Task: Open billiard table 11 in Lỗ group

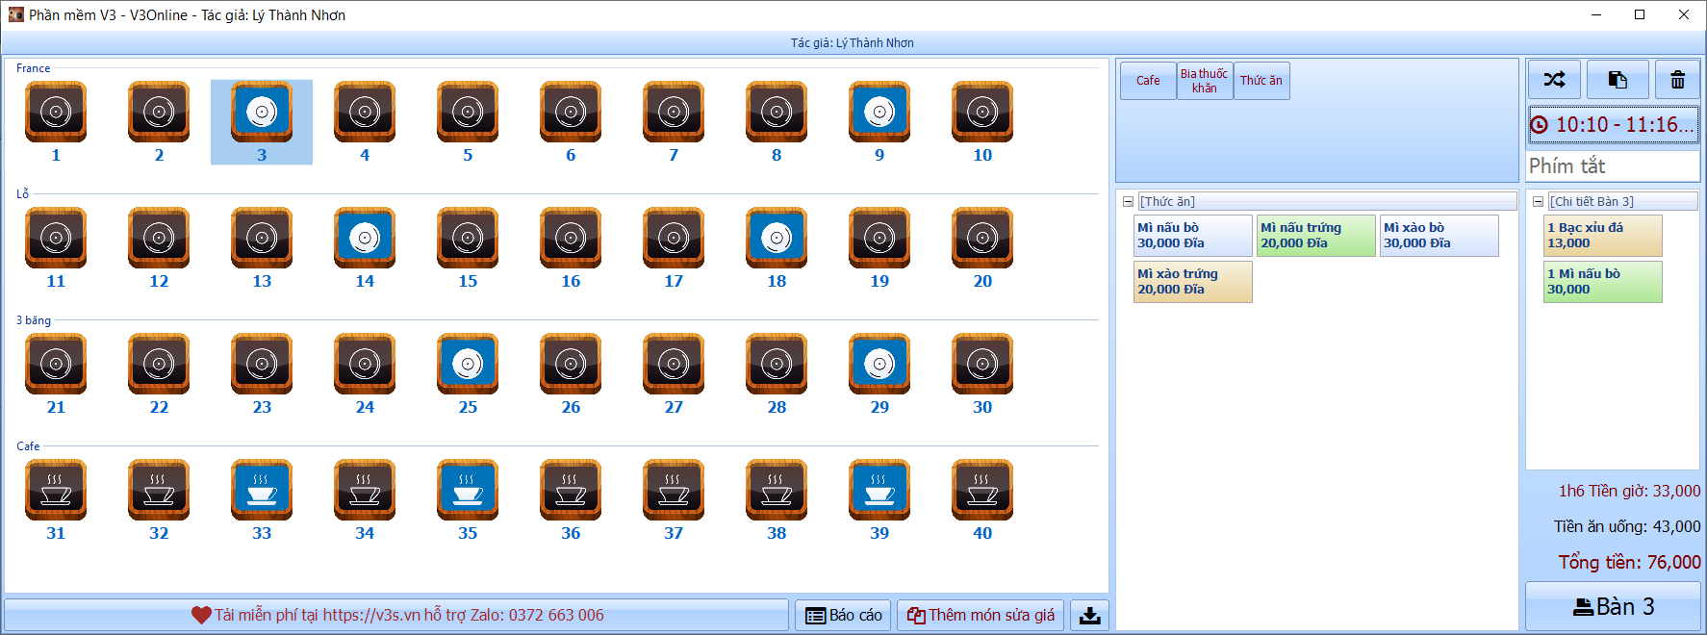Action: (56, 248)
